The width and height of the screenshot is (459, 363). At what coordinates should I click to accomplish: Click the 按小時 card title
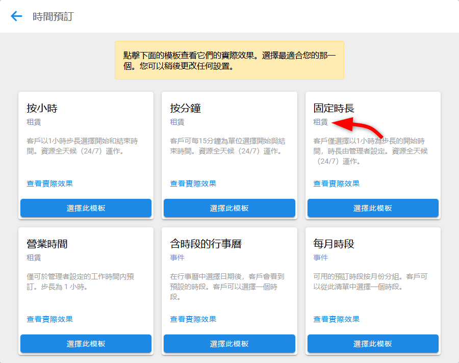point(42,108)
